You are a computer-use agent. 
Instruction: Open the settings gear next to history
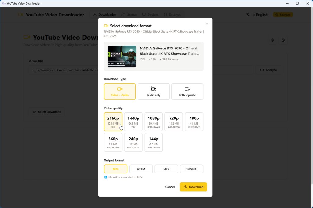pyautogui.click(x=272, y=40)
